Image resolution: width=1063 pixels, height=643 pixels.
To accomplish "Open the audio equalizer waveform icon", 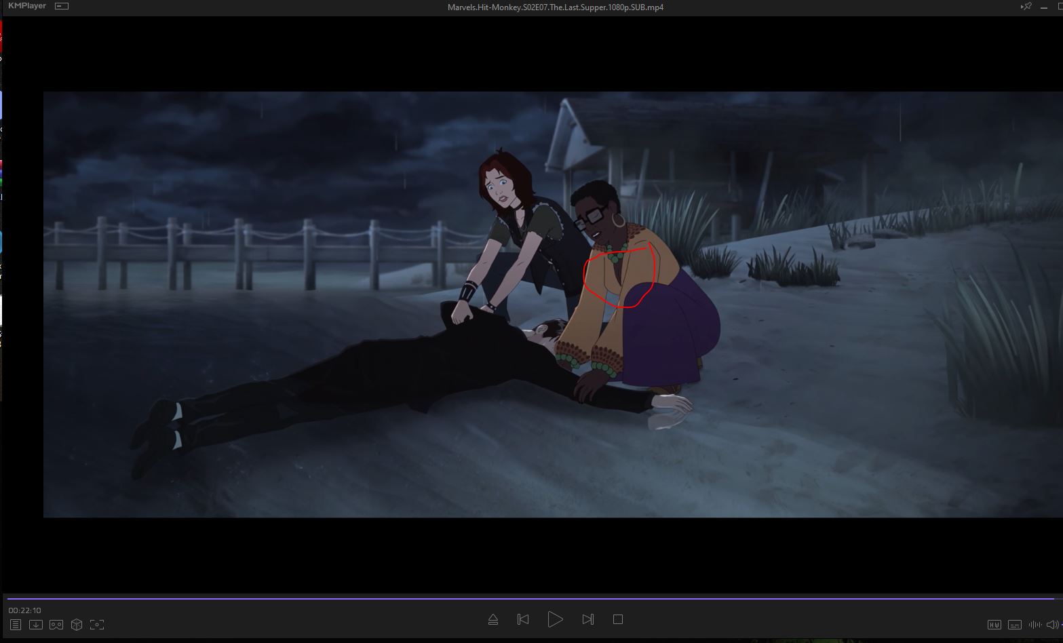I will click(1035, 625).
